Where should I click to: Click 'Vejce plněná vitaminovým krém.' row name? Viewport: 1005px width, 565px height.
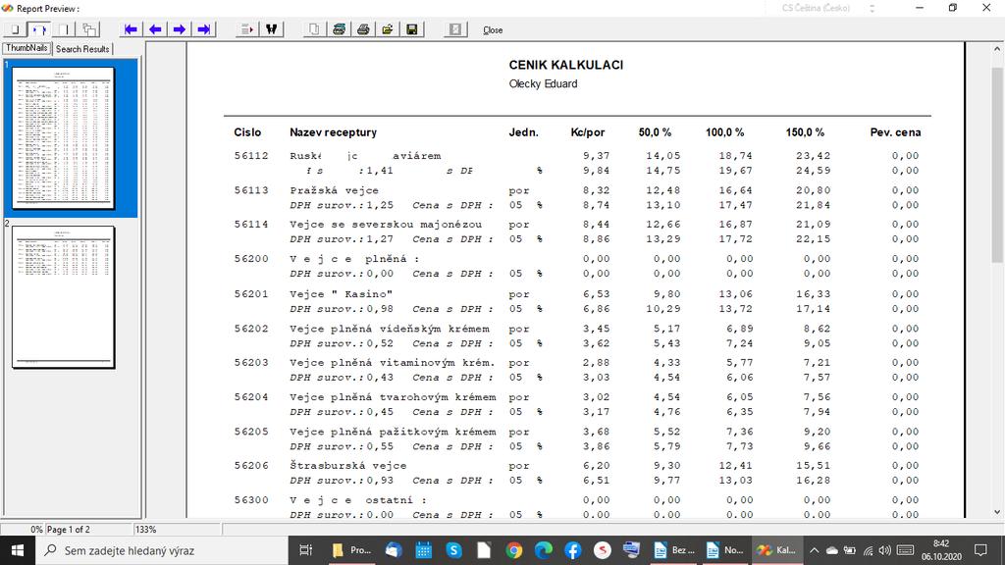pyautogui.click(x=393, y=363)
